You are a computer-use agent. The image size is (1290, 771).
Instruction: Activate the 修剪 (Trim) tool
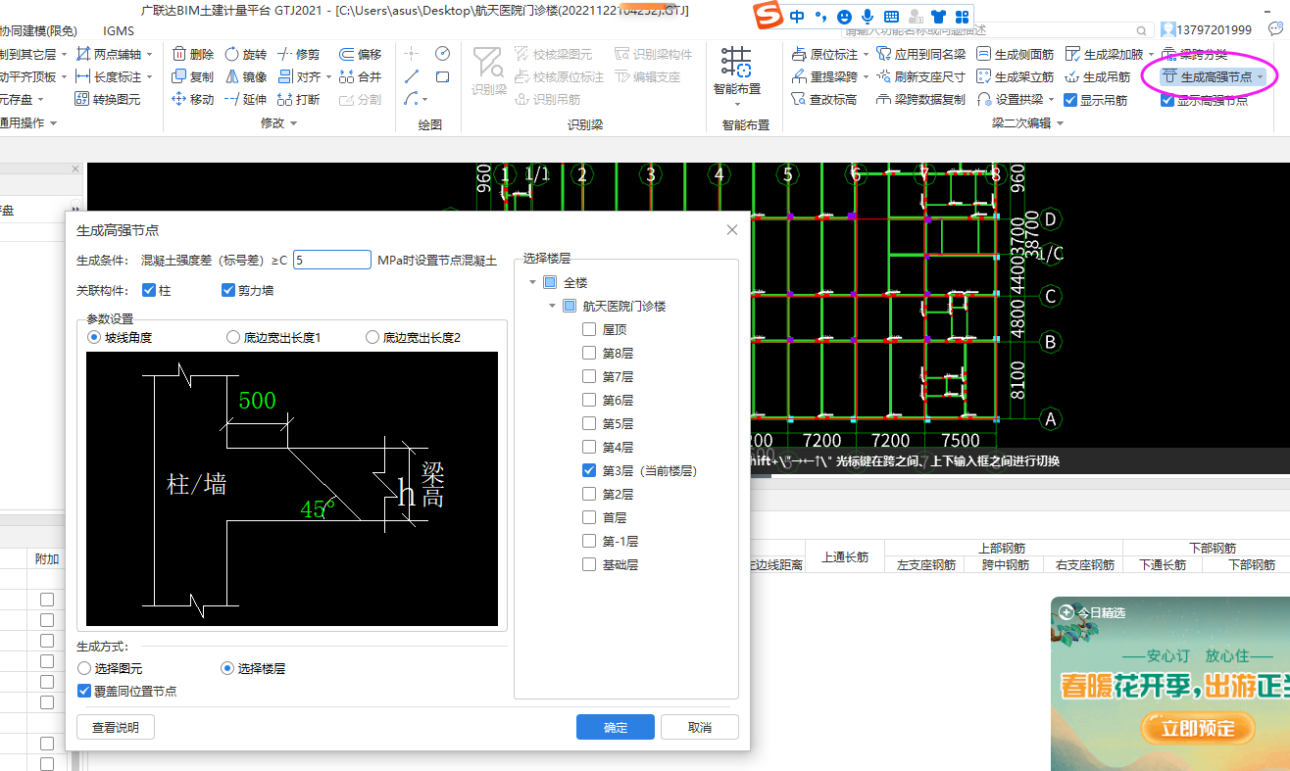coord(298,54)
